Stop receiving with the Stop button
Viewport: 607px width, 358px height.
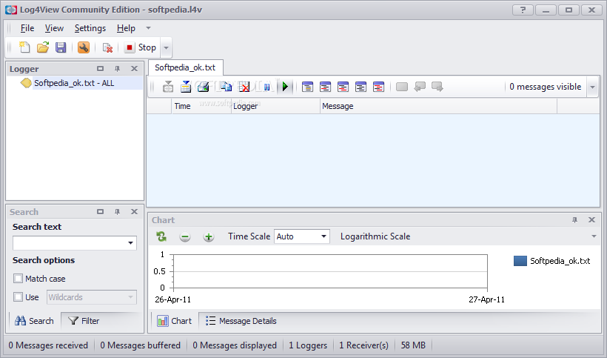pyautogui.click(x=141, y=47)
